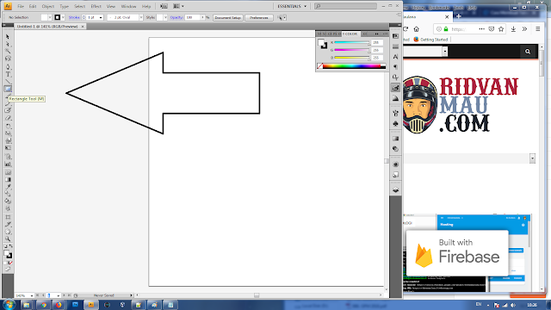
Task: Select the Type tool
Action: [8, 74]
